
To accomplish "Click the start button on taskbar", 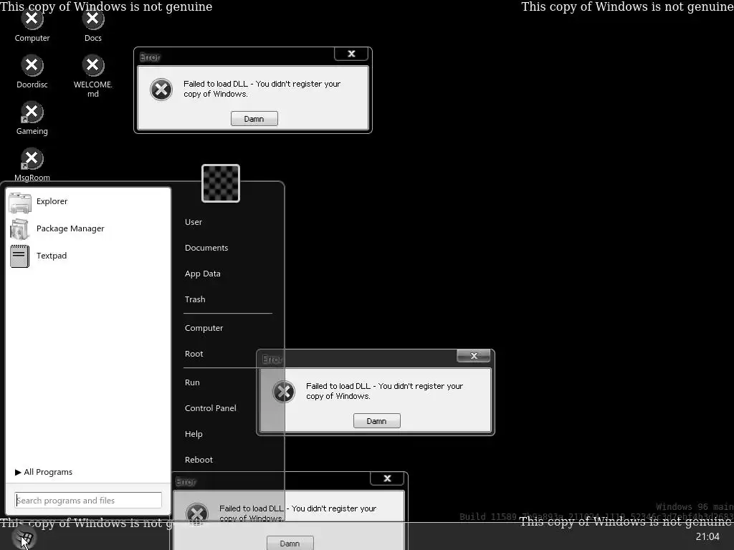I will [24, 537].
